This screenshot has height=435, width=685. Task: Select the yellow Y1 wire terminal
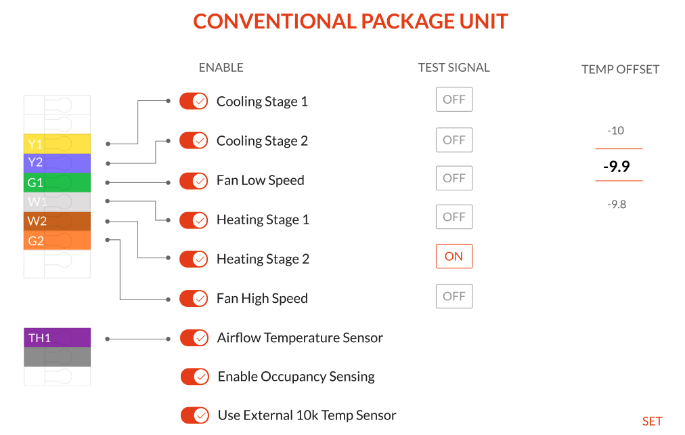point(57,144)
